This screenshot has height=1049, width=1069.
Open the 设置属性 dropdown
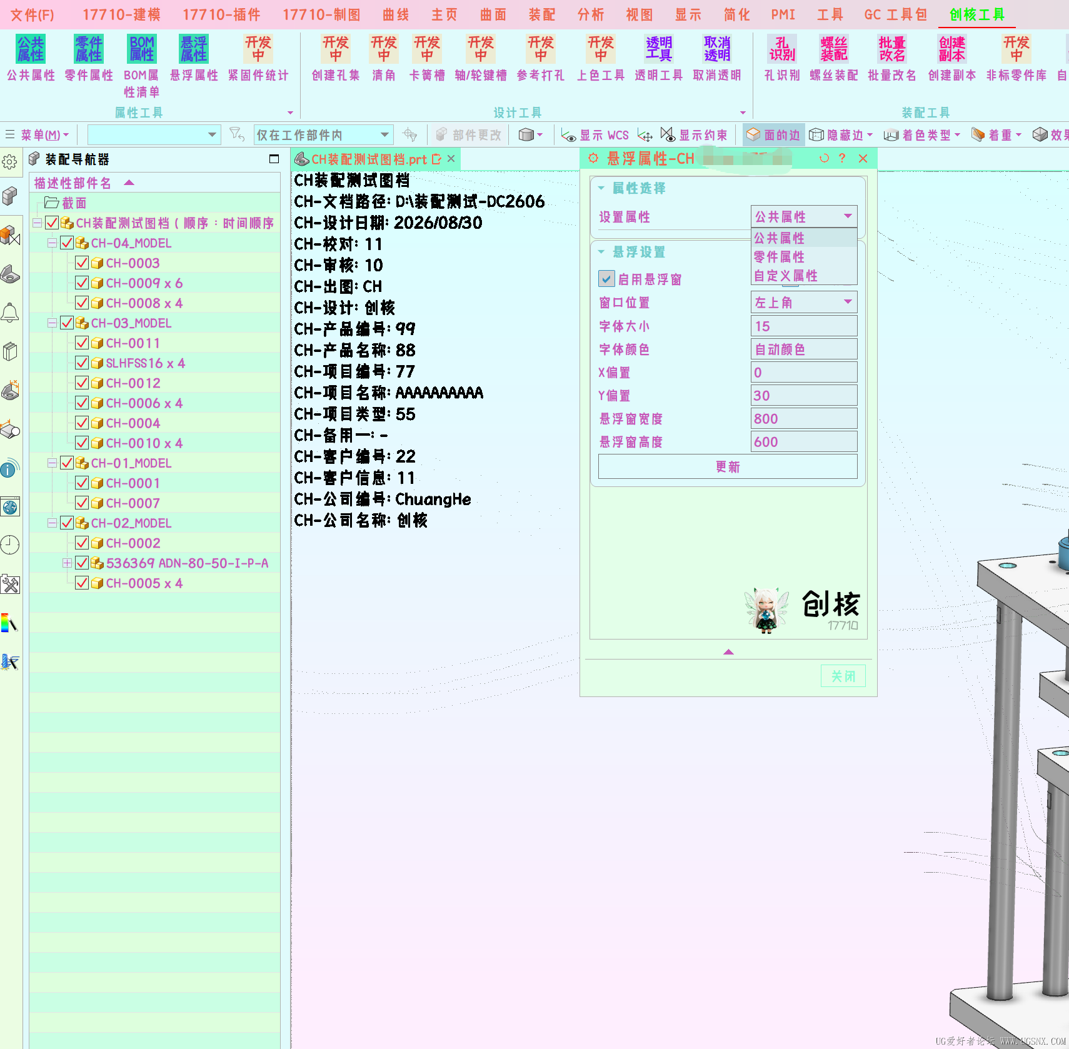(804, 216)
